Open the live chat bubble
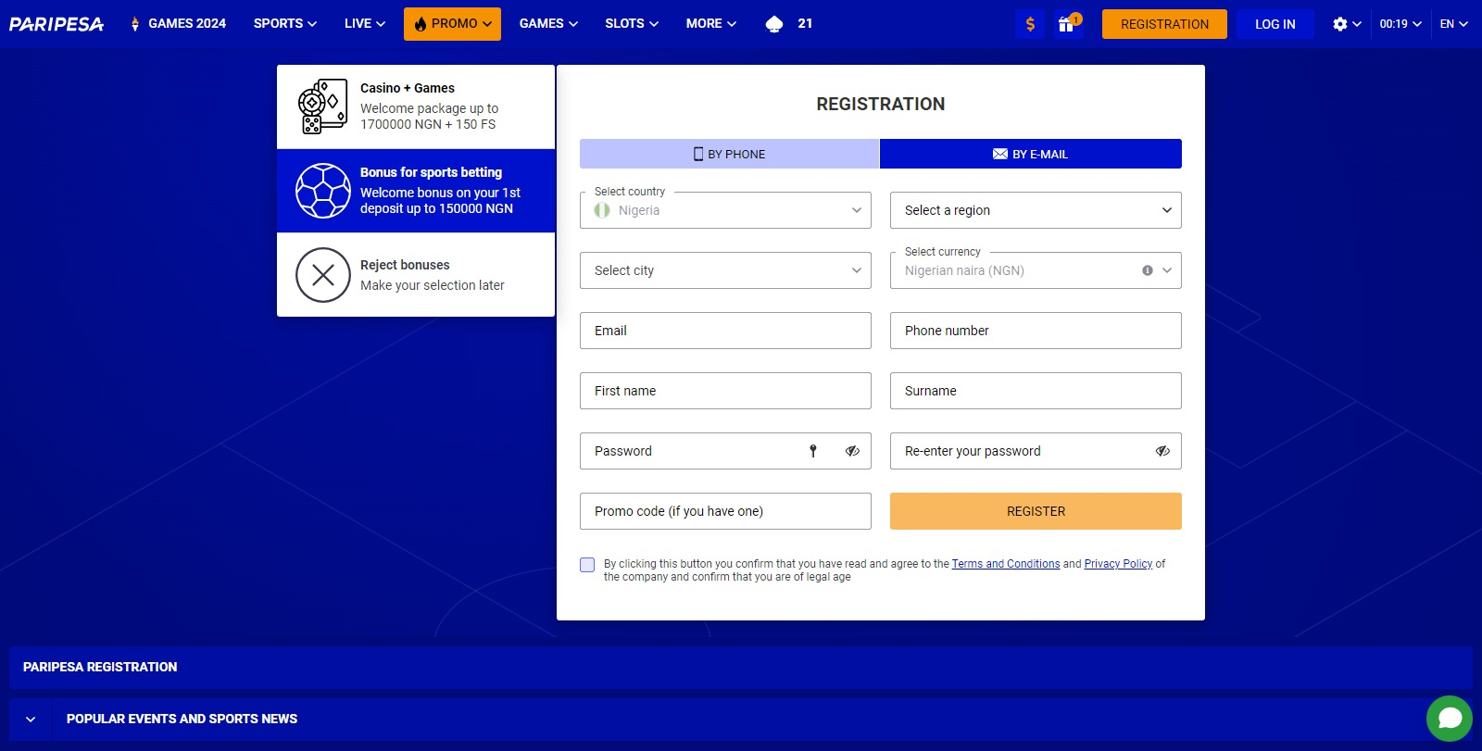The height and width of the screenshot is (751, 1482). [x=1450, y=719]
